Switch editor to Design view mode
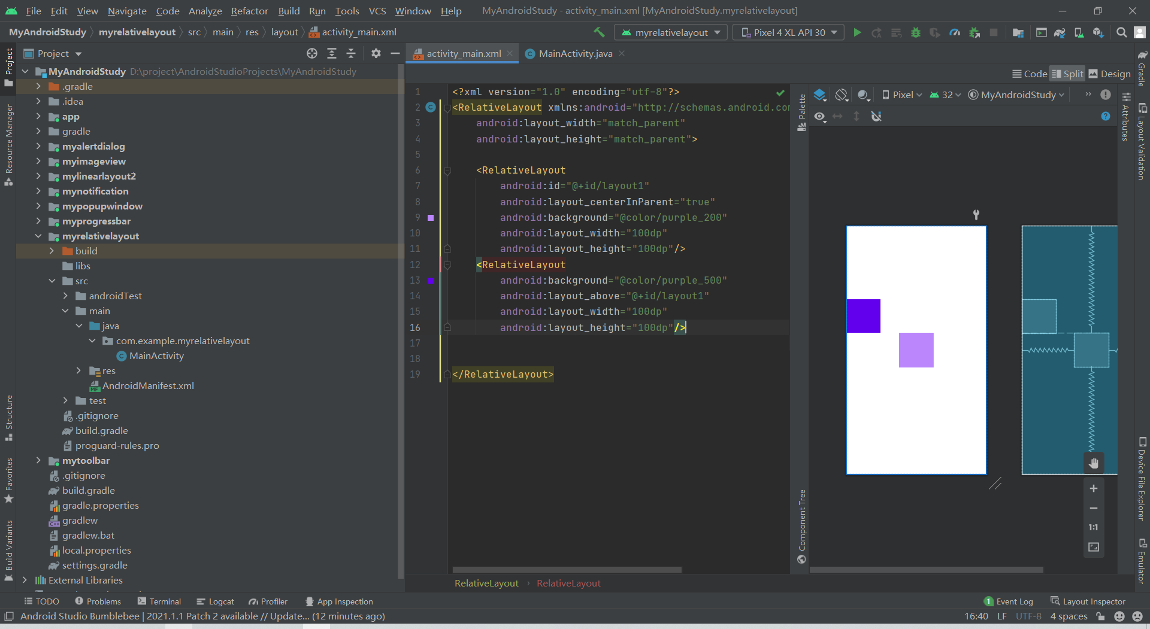The height and width of the screenshot is (629, 1150). click(x=1109, y=74)
